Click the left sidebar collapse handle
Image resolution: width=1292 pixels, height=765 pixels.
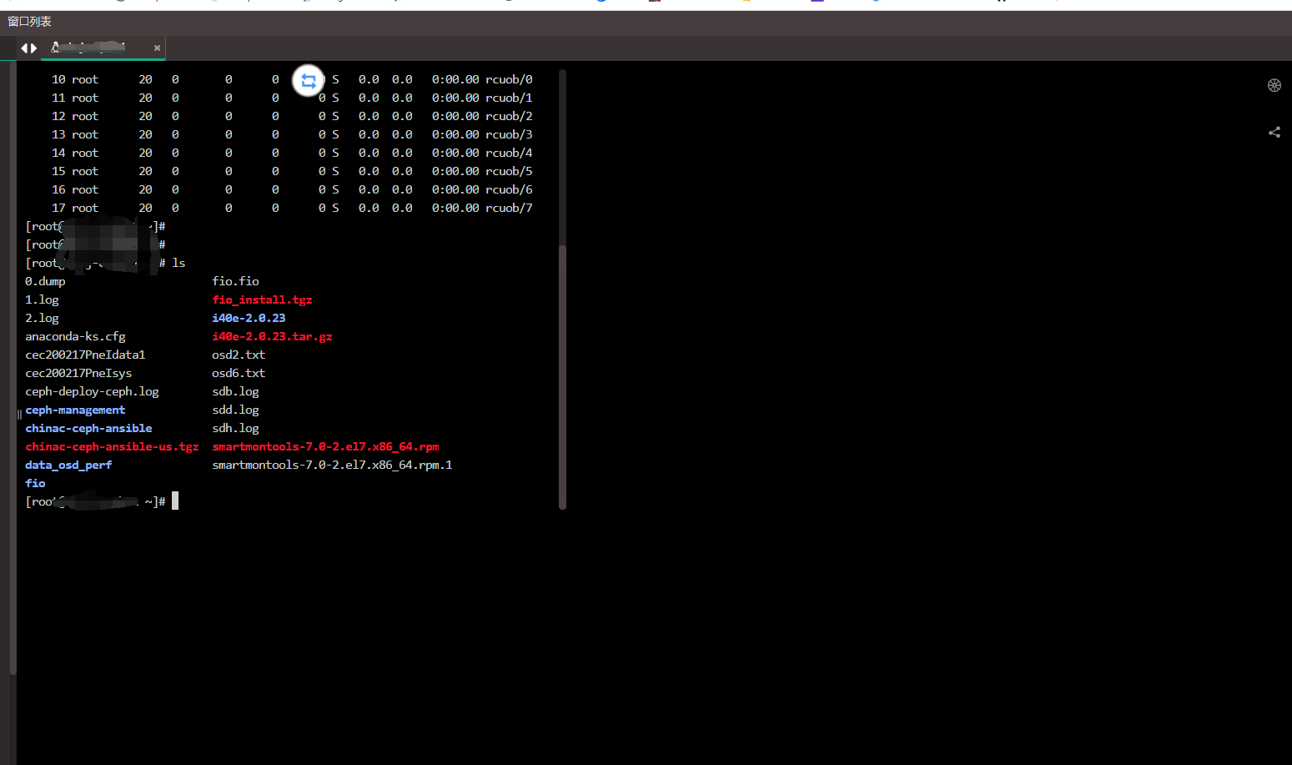pos(19,414)
